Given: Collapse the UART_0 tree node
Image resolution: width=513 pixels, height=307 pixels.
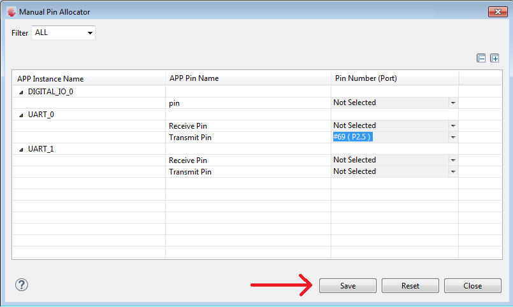Looking at the screenshot, I should pyautogui.click(x=21, y=115).
